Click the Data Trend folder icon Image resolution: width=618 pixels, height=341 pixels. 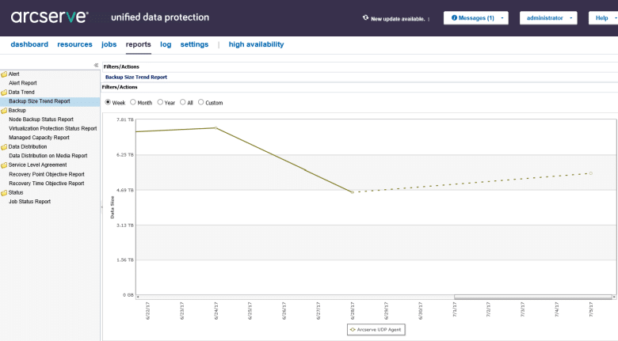4,93
